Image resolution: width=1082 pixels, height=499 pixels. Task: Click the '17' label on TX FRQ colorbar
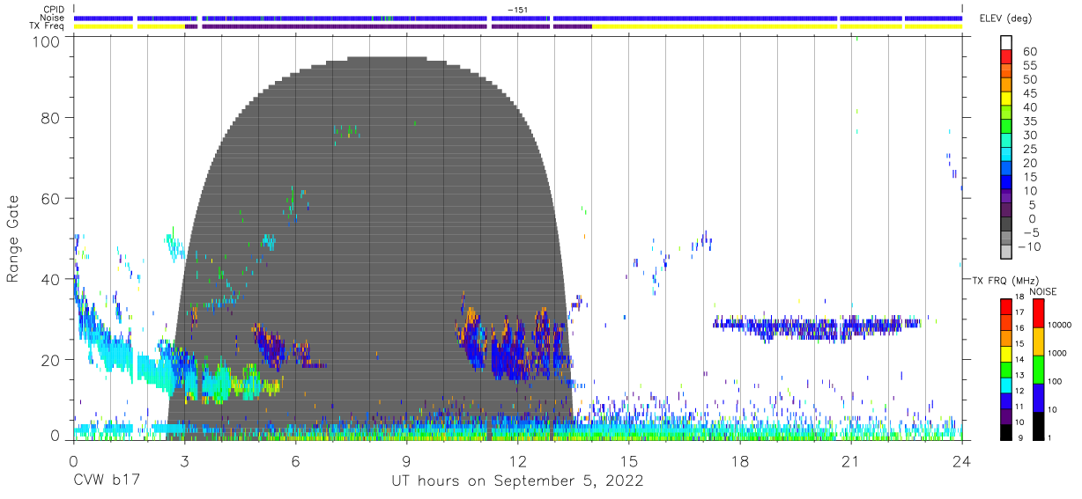1019,312
